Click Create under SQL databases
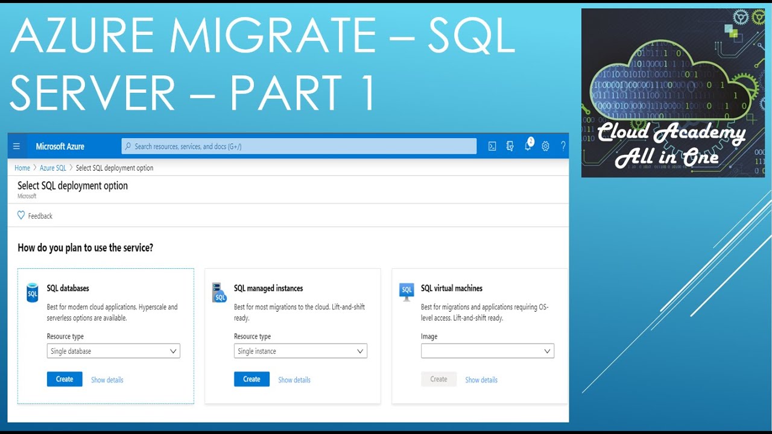Viewport: 772px width, 434px height. point(65,379)
